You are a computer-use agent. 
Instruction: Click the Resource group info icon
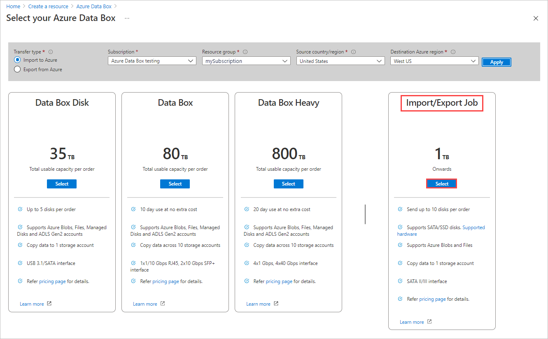[245, 51]
